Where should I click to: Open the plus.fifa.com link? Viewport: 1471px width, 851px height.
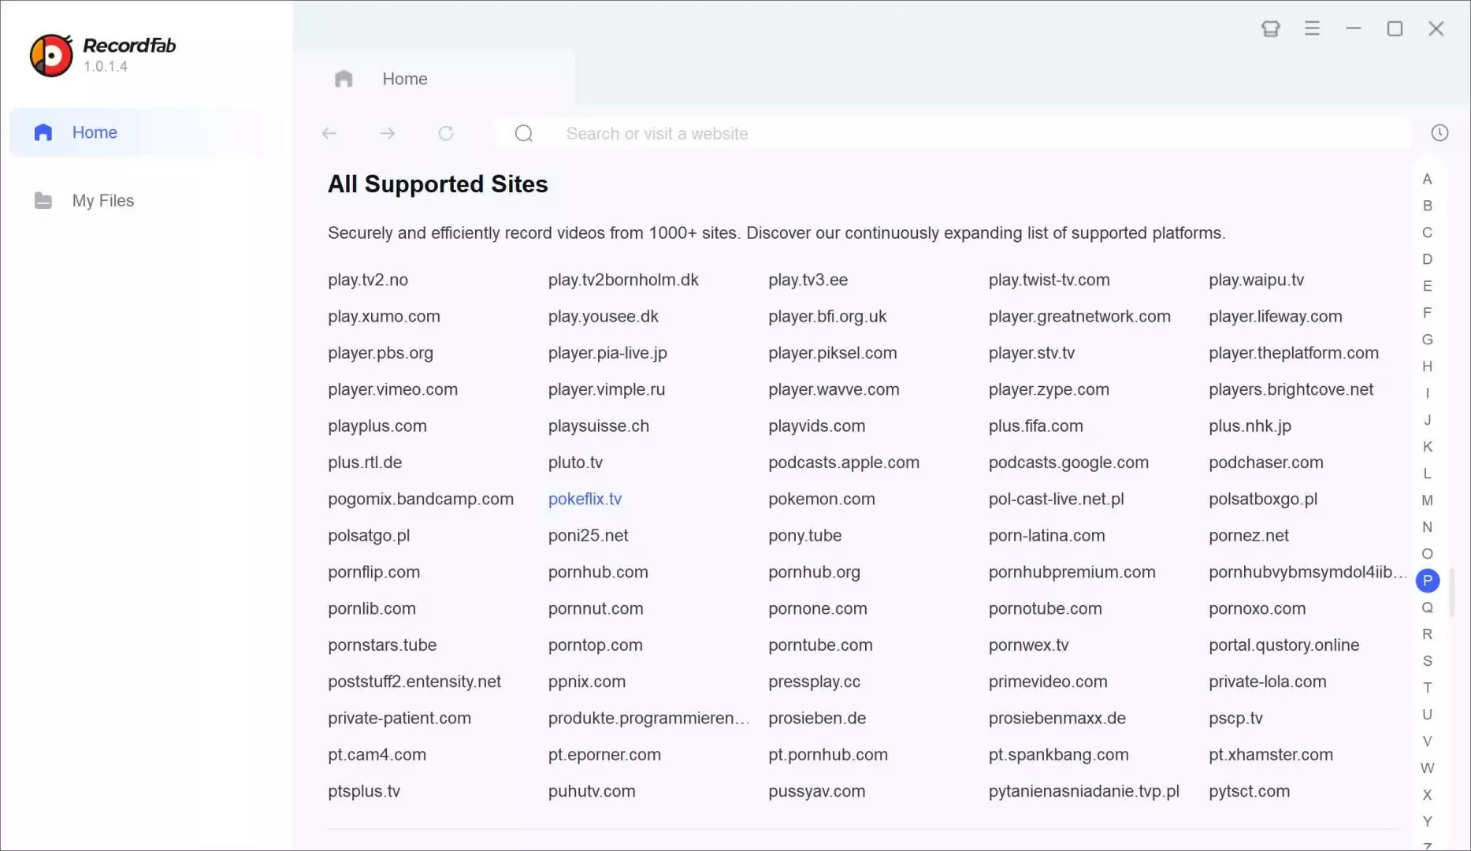[x=1035, y=426]
